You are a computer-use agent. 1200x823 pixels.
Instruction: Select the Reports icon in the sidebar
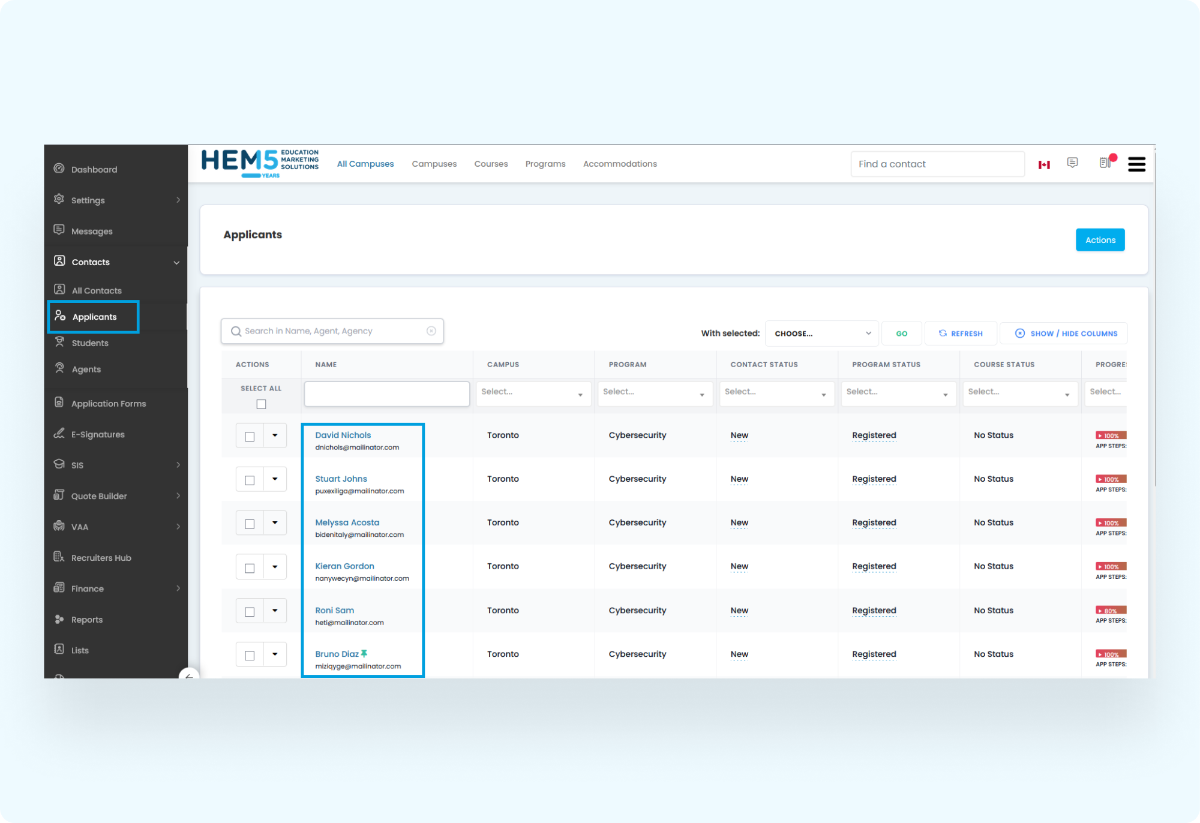click(58, 619)
